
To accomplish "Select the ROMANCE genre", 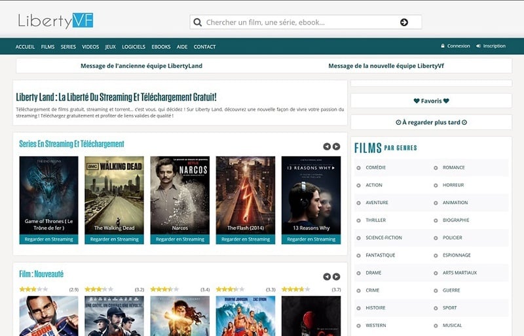I will click(453, 167).
